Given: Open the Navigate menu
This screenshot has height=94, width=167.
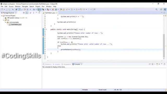Looking at the screenshot, I should click(25, 7).
